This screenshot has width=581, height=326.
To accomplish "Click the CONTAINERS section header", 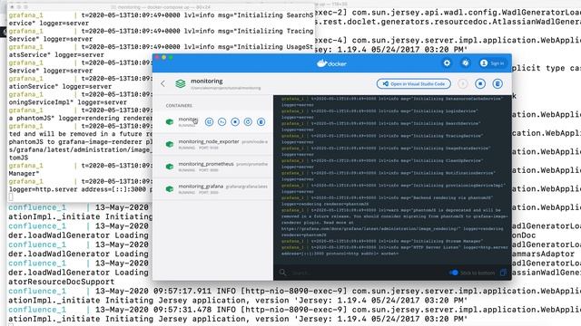I will pyautogui.click(x=179, y=105).
